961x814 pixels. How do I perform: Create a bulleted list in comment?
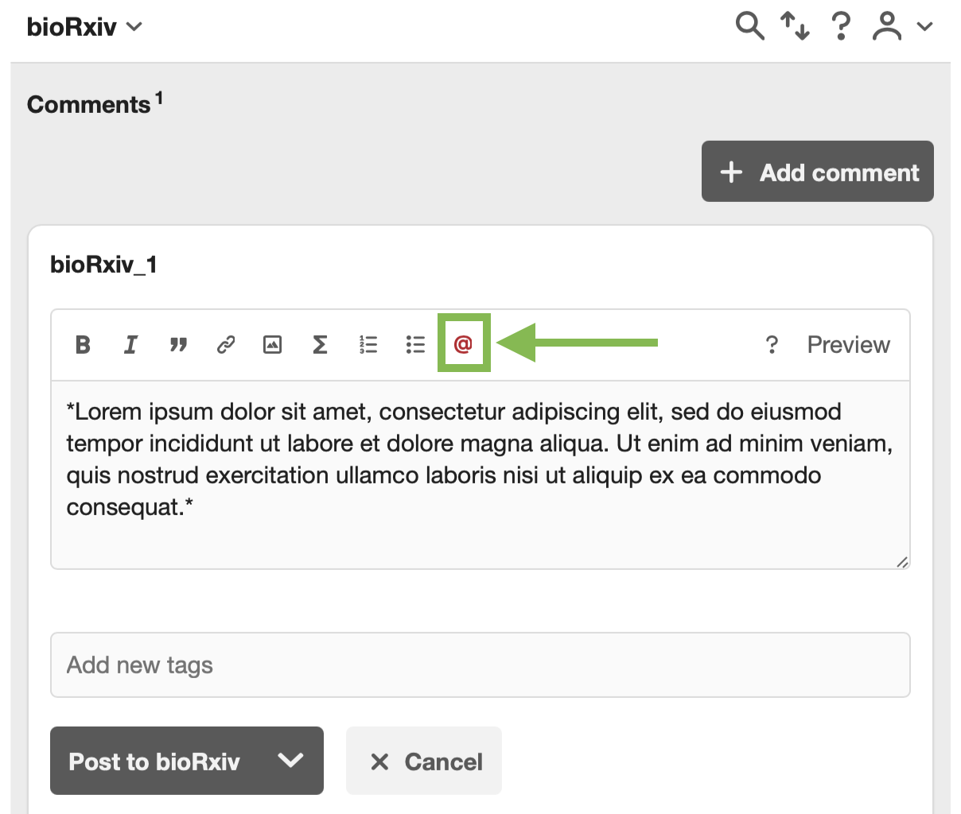pyautogui.click(x=415, y=345)
